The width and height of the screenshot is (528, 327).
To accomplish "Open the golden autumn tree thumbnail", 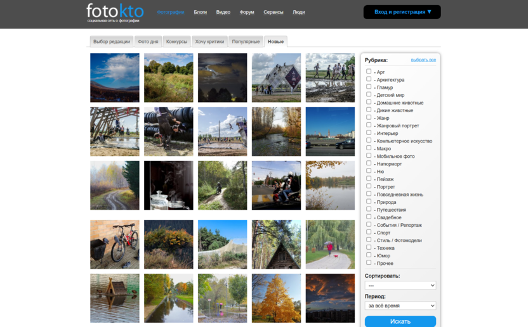I will 277,298.
